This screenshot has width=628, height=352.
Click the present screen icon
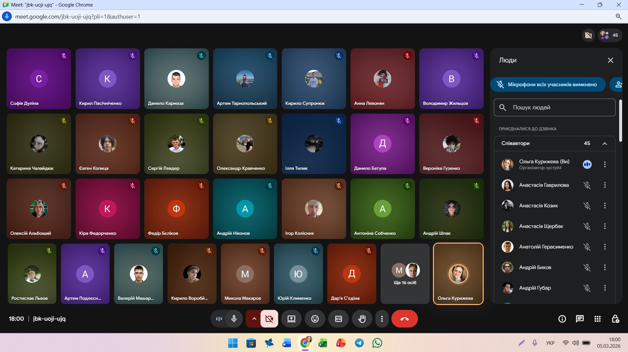291,319
